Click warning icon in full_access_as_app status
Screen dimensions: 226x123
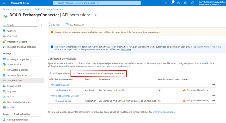tap(184, 101)
